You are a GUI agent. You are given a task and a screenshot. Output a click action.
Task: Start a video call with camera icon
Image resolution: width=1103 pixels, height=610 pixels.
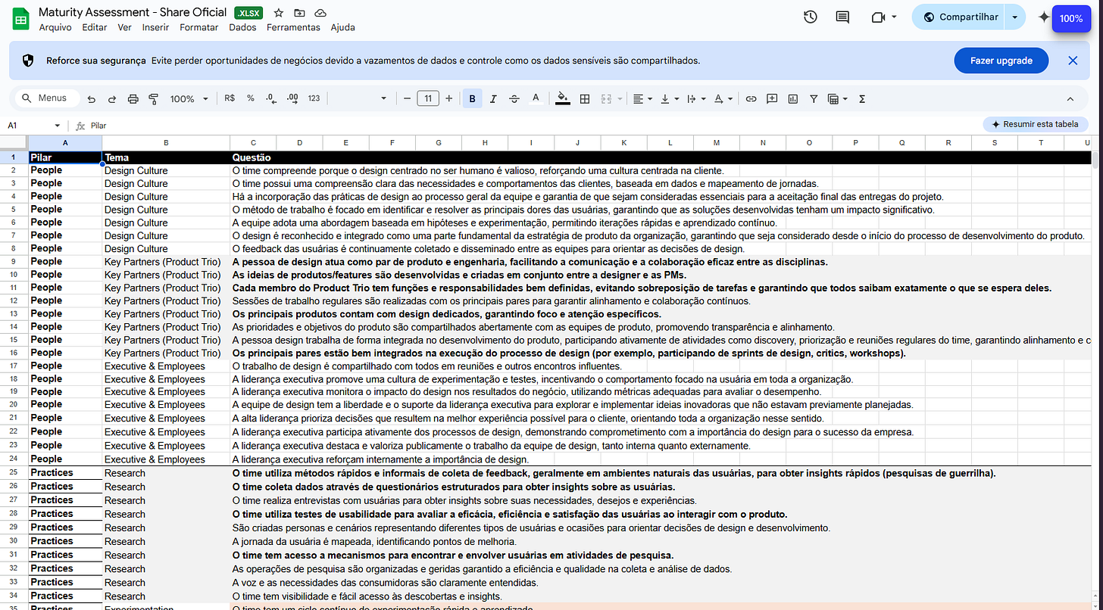coord(879,17)
